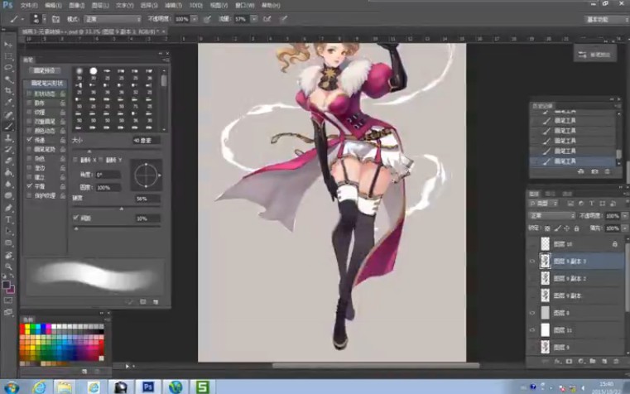Enable airbrush mode in options bar

[267, 19]
